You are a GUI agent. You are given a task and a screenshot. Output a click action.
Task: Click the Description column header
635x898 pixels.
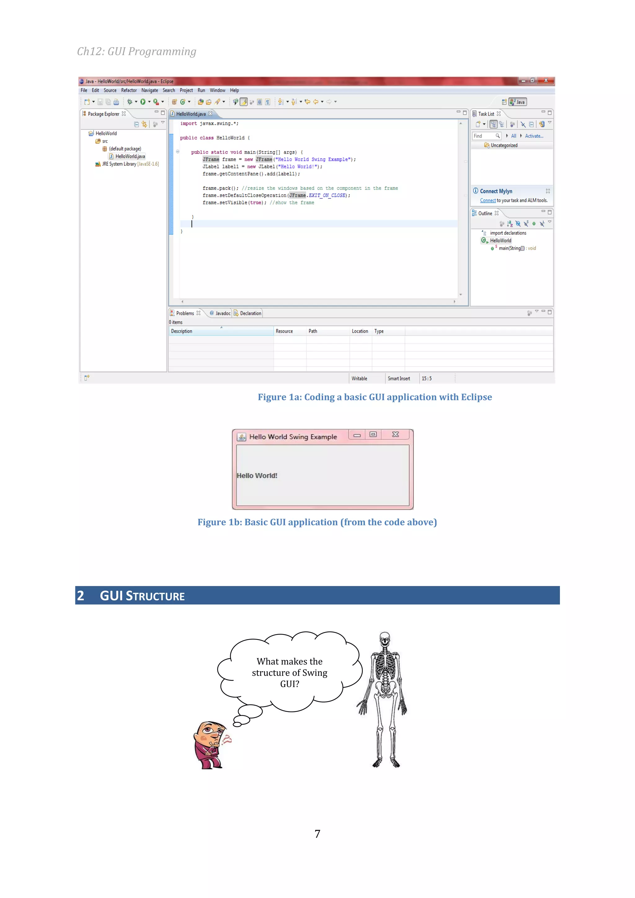point(221,331)
